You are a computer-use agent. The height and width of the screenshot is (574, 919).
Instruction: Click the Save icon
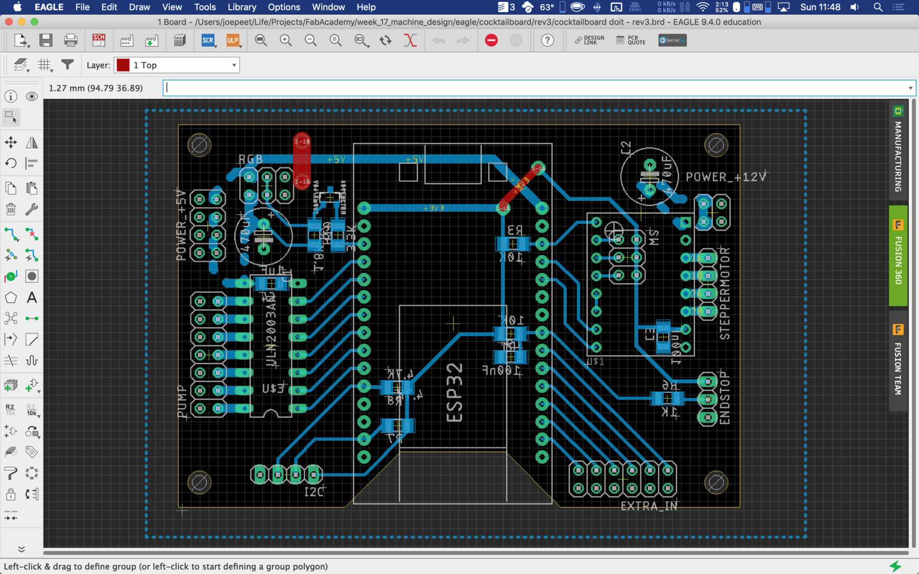[x=46, y=40]
